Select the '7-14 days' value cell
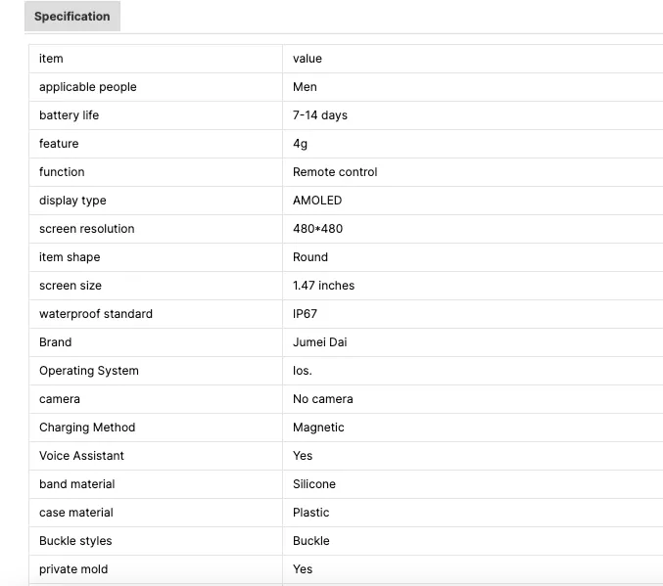The width and height of the screenshot is (663, 586). (x=320, y=115)
